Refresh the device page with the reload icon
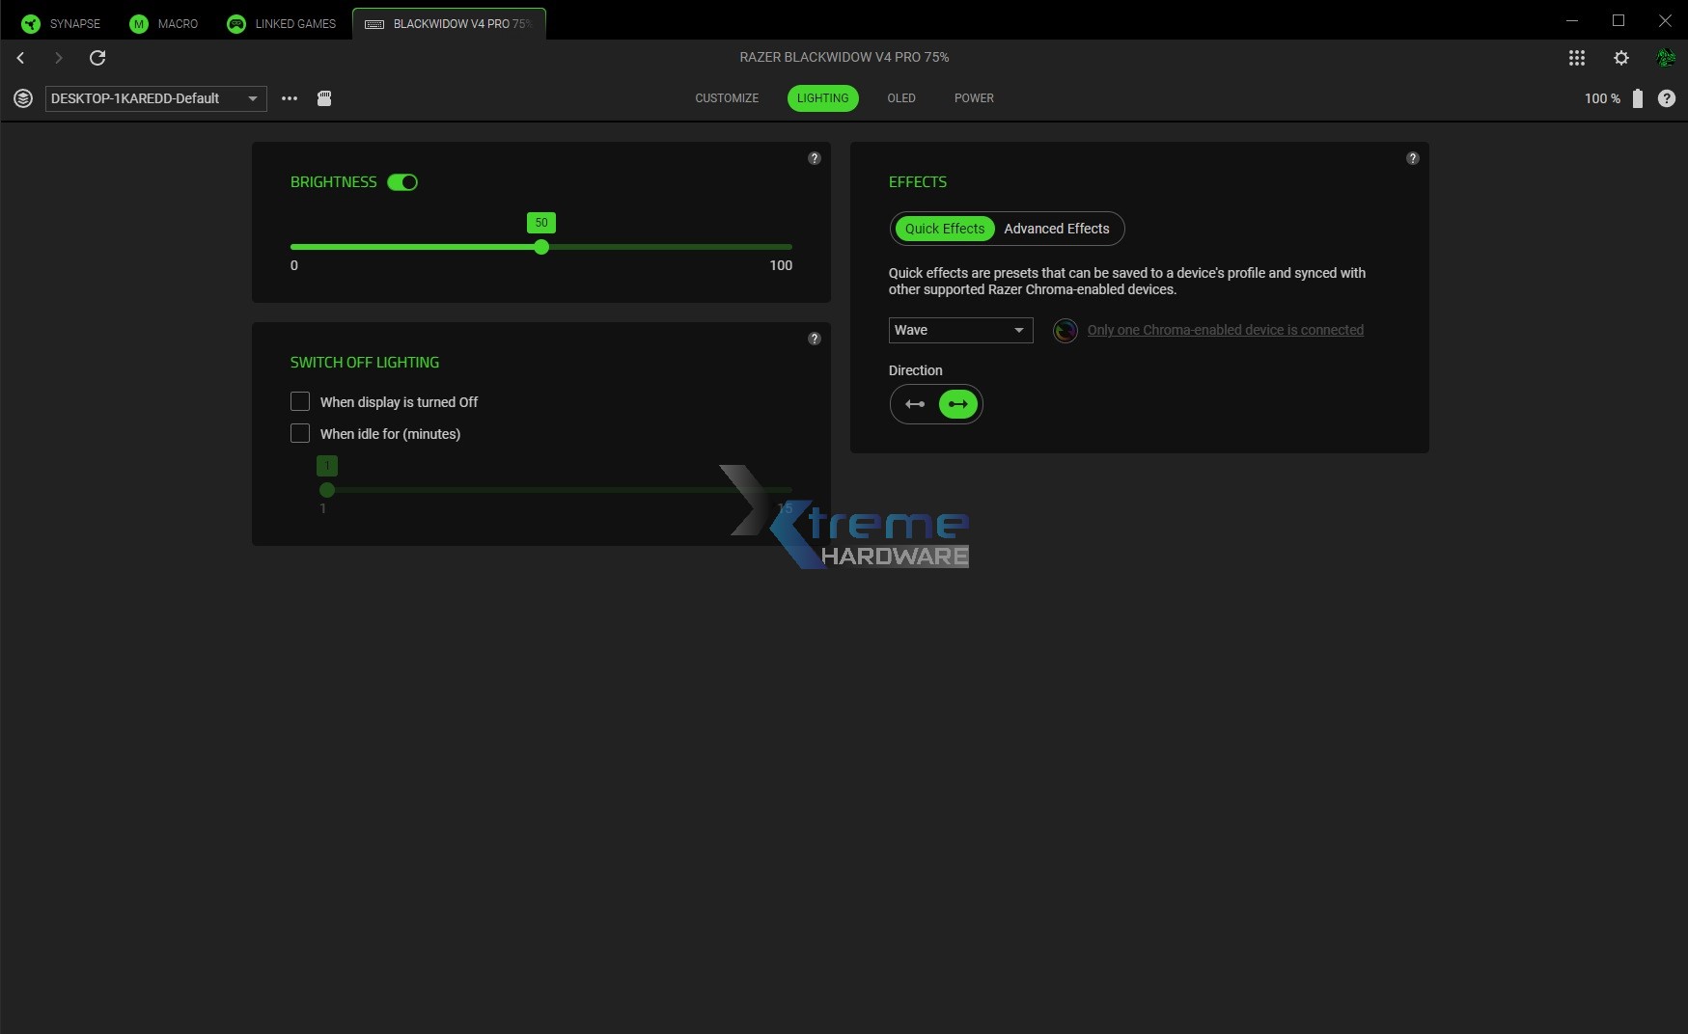Image resolution: width=1688 pixels, height=1034 pixels. pos(97,58)
